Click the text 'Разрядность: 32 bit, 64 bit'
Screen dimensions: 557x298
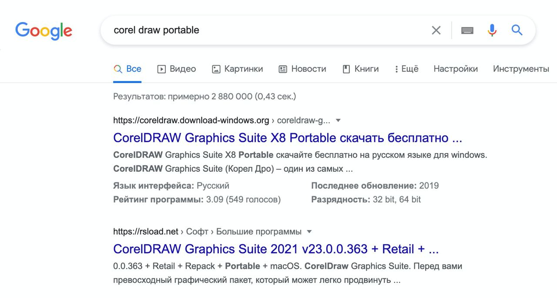366,200
